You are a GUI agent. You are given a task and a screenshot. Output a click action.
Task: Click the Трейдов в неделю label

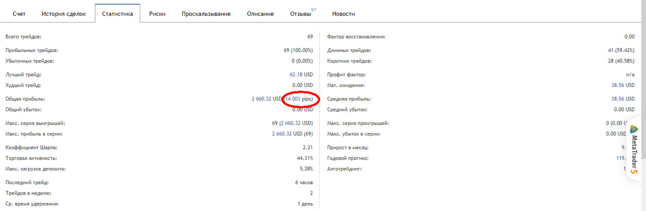29,193
